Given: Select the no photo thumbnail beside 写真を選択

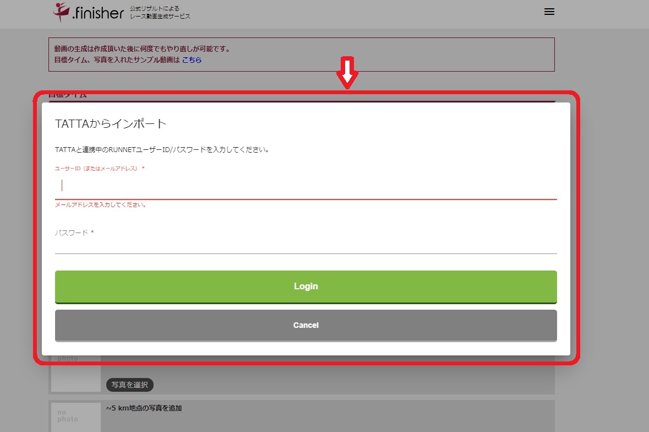Looking at the screenshot, I should (75, 373).
